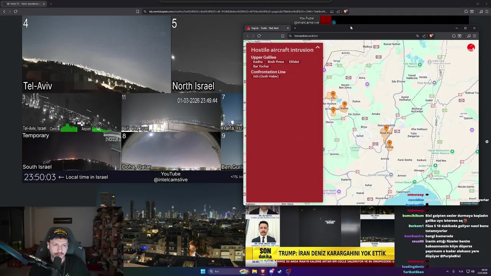Open Brave browser from the taskbar
491x276 pixels.
[263, 271]
